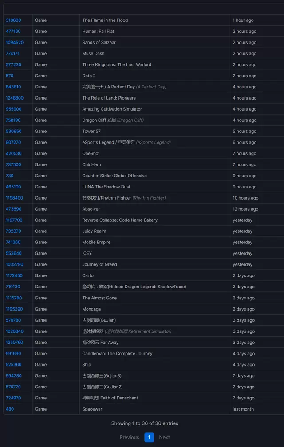Open app ID 1032790 Journey of Greed
This screenshot has height=447, width=284.
coord(14,265)
